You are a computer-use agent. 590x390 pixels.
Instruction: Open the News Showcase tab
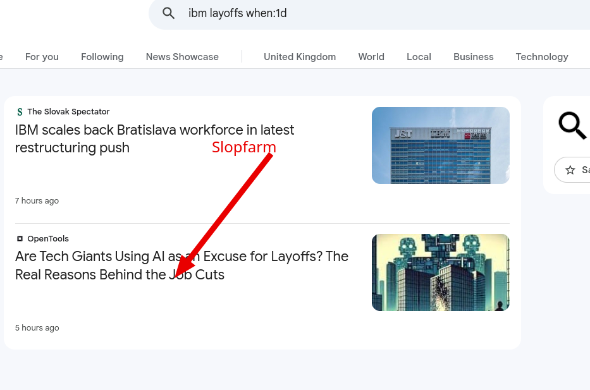point(182,57)
